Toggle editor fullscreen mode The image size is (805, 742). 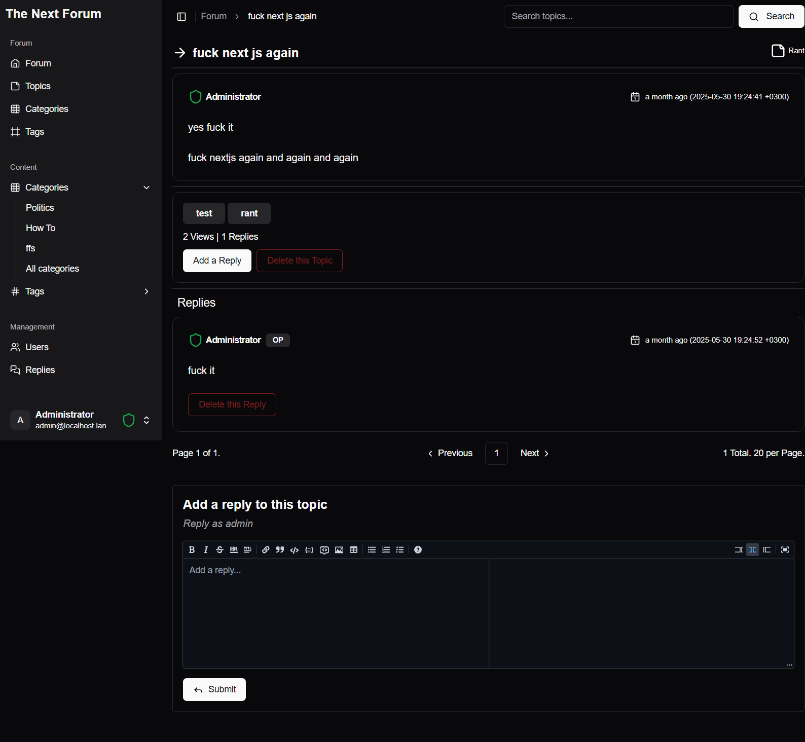coord(785,550)
